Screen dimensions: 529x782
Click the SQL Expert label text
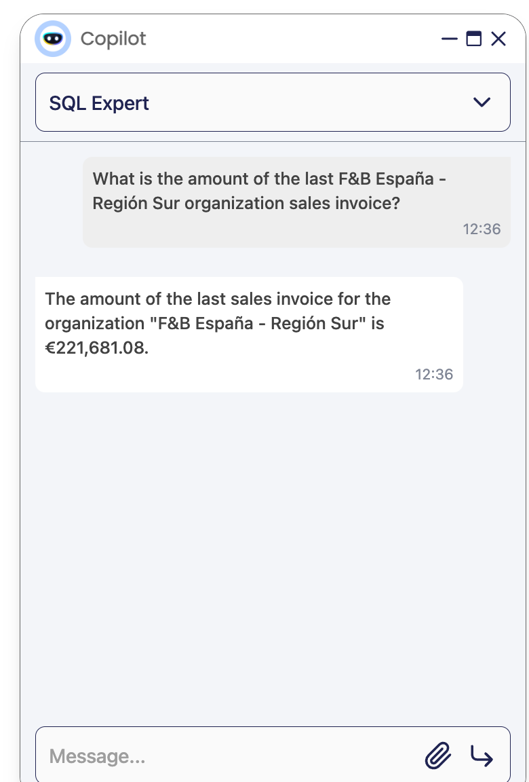click(99, 103)
